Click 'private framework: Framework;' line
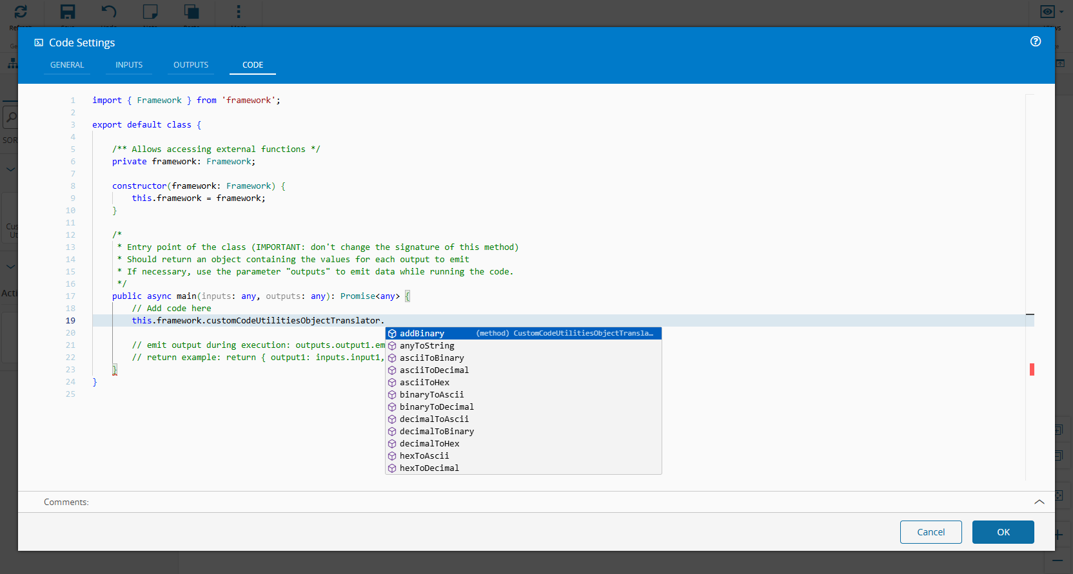Screen dimensions: 1073x574 [184, 162]
